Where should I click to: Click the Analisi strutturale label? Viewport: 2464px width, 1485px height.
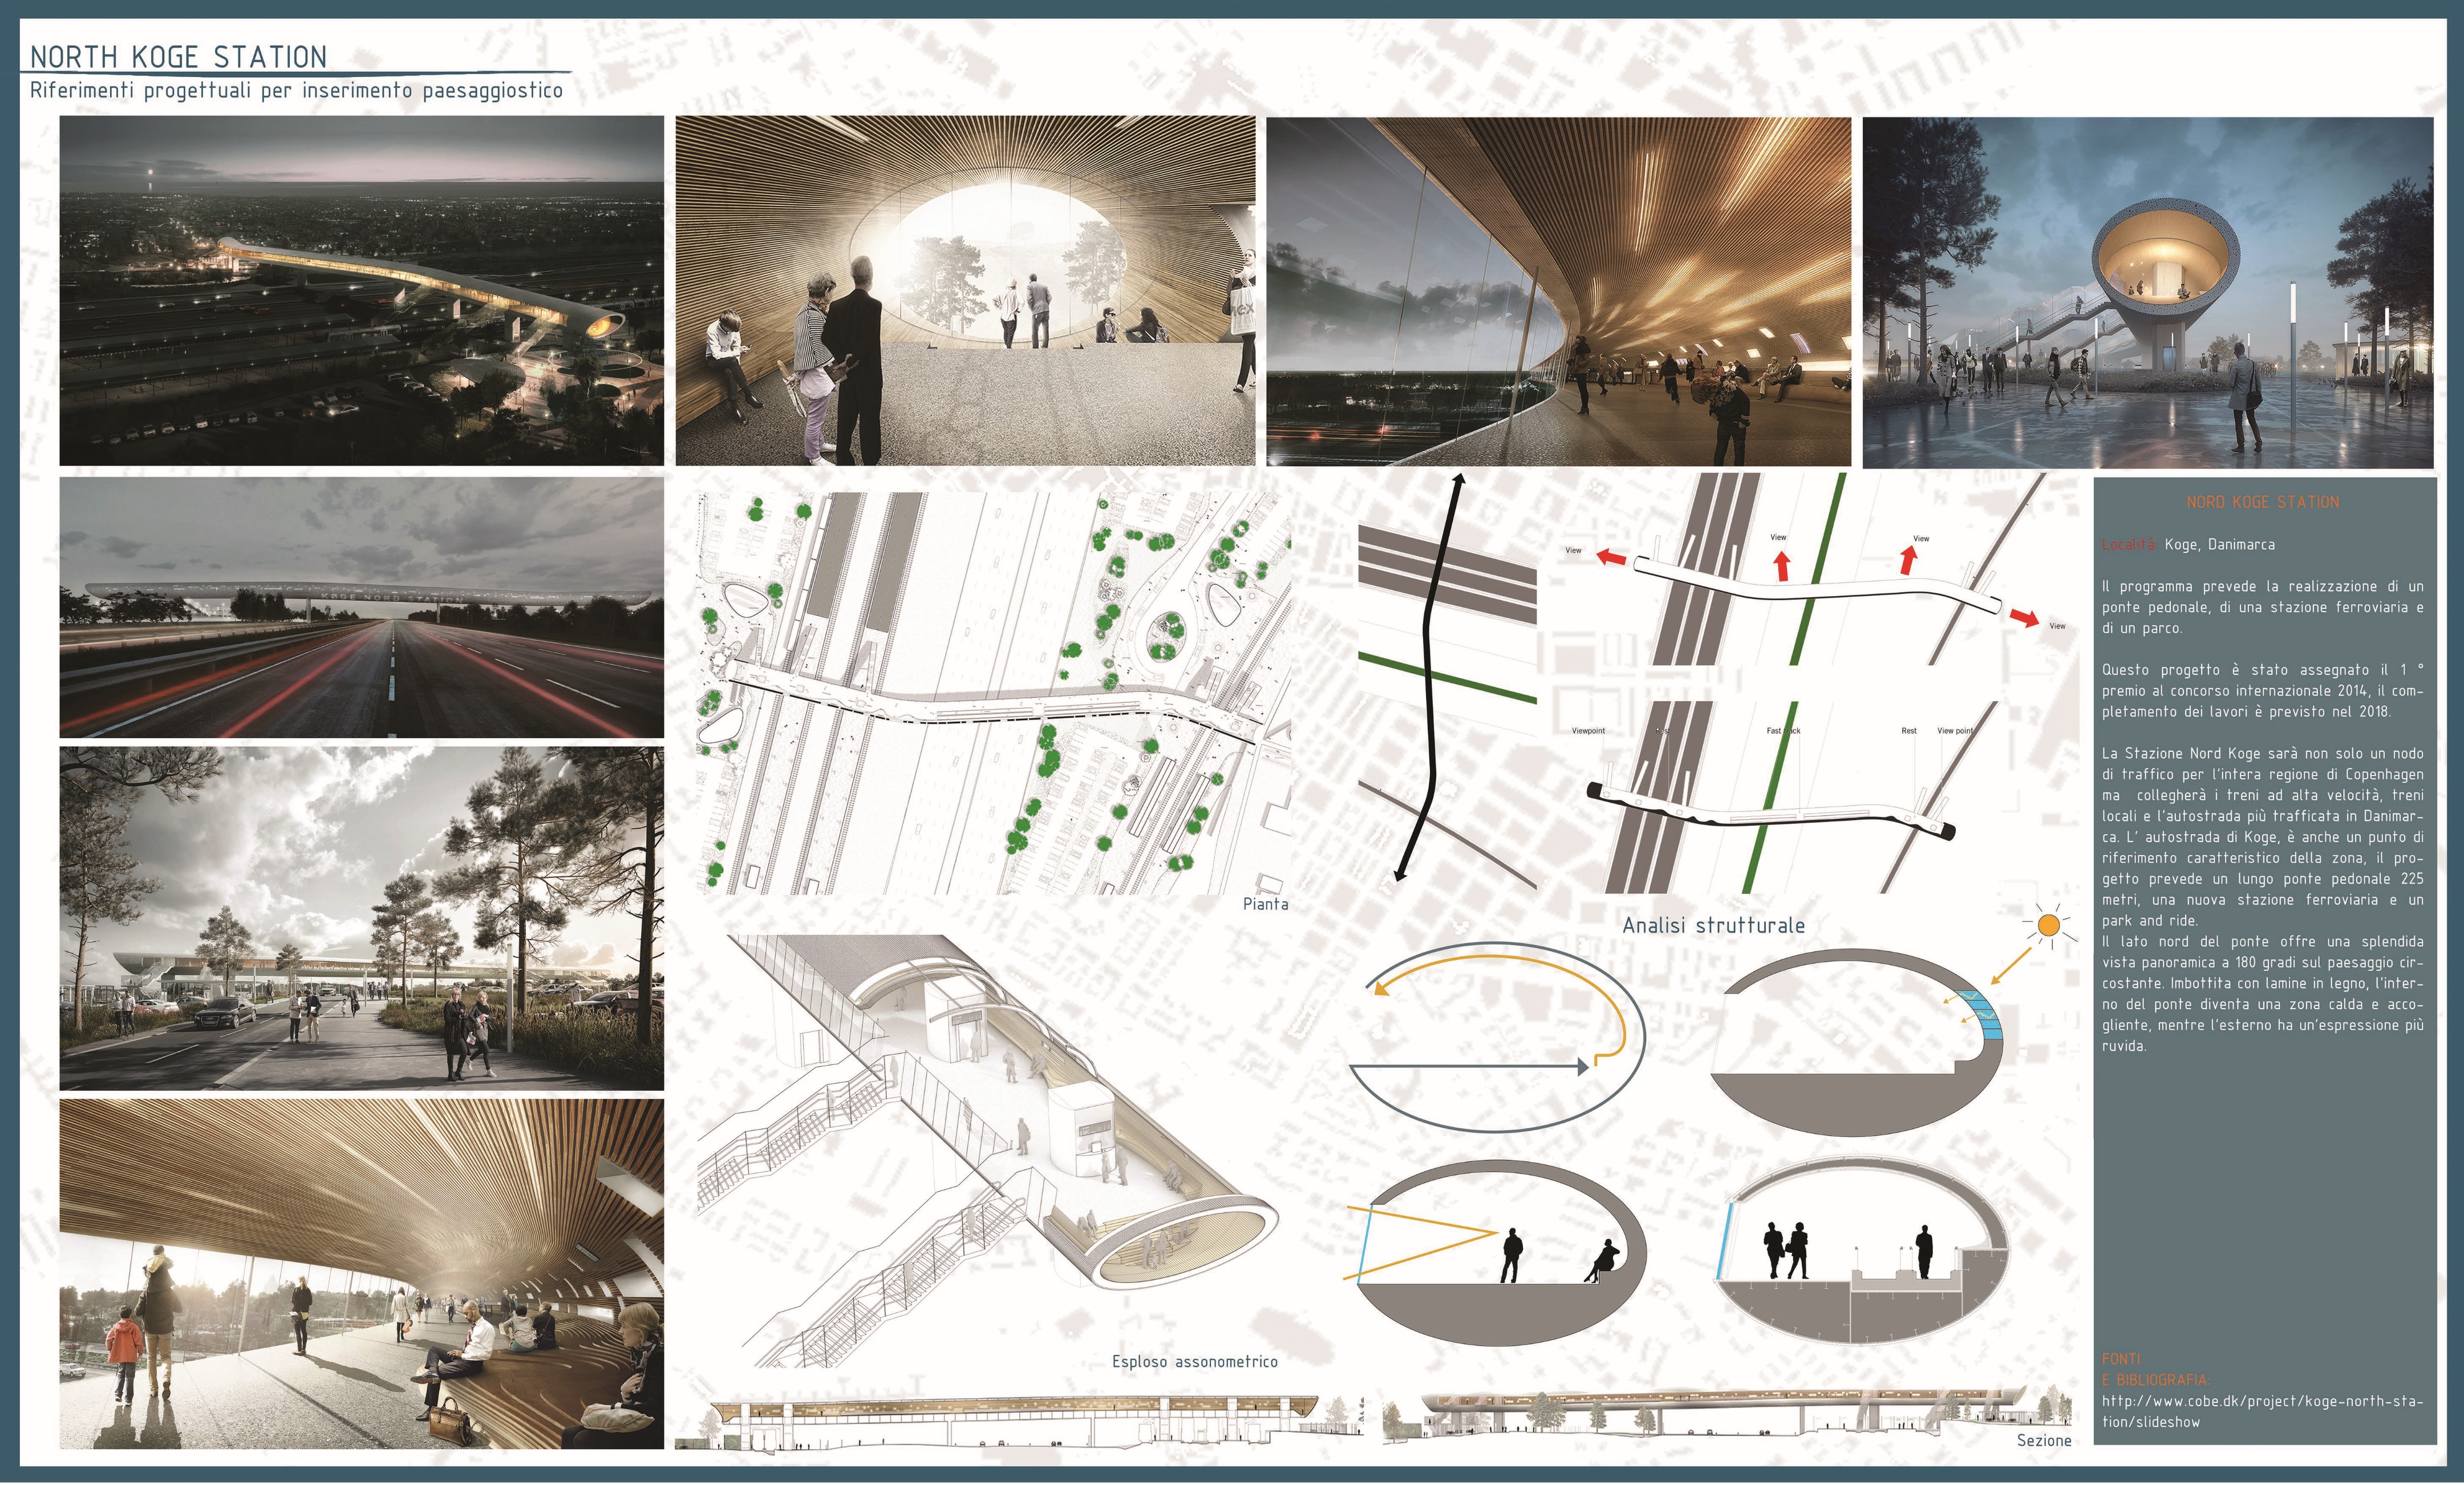pyautogui.click(x=1713, y=926)
